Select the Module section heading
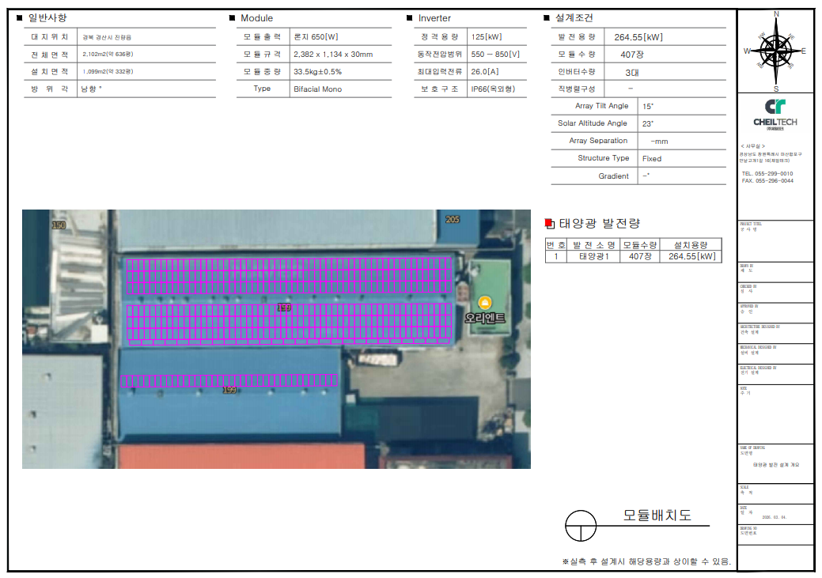The image size is (822, 578). (x=256, y=18)
